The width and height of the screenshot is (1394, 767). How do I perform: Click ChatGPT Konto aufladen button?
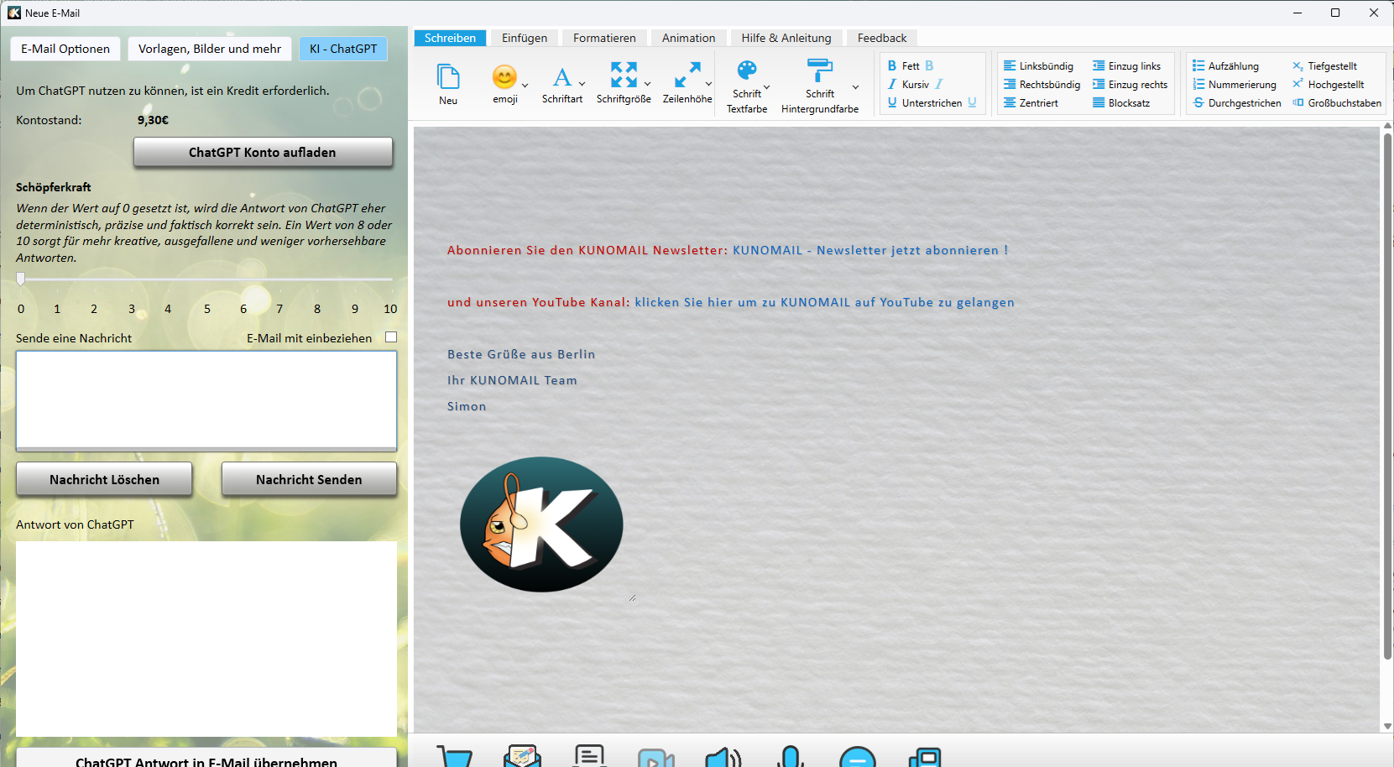click(x=263, y=152)
